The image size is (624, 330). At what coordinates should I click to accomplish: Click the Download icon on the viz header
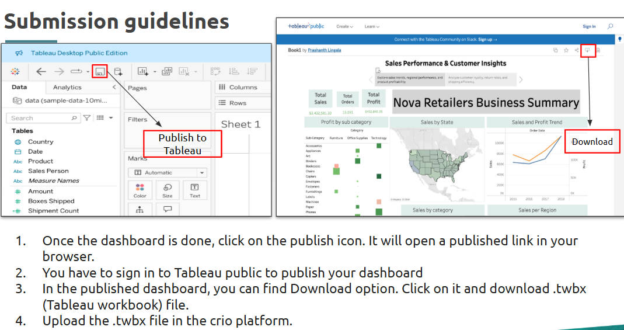[x=587, y=50]
